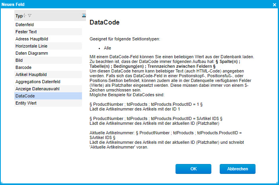The width and height of the screenshot is (279, 185).
Task: Click the sort arrow icon next to Typ
Action: pyautogui.click(x=25, y=16)
